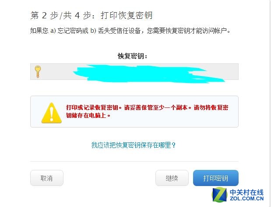Click the yellow warning triangle icon

click(52, 113)
